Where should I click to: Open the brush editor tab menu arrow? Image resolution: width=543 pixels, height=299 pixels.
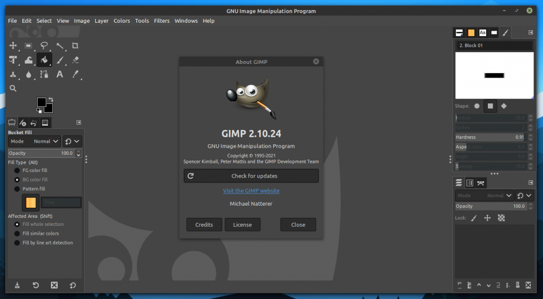pyautogui.click(x=531, y=33)
